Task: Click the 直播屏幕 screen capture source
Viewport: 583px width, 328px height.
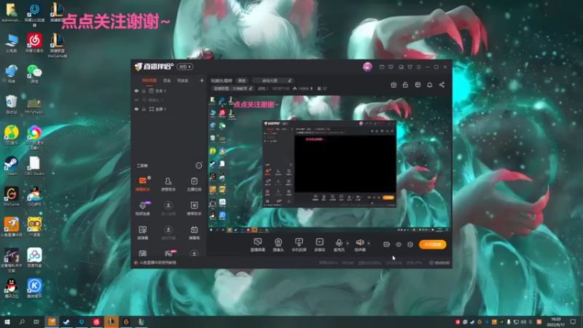Action: 258,245
